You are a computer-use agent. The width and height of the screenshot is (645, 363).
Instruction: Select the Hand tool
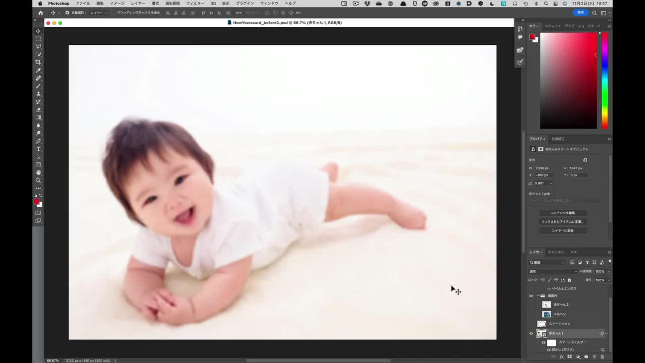click(x=38, y=172)
